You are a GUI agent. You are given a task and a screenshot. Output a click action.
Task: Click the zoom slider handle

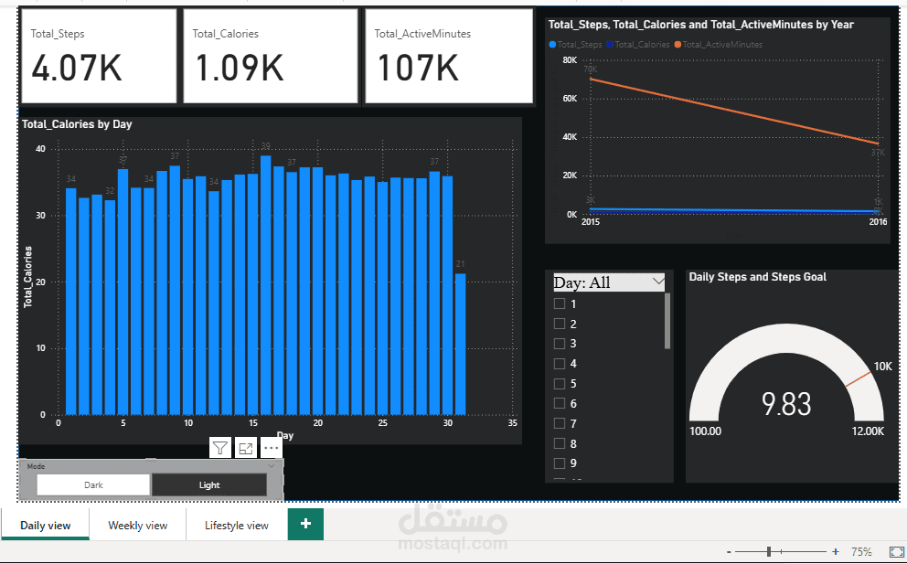tap(770, 552)
